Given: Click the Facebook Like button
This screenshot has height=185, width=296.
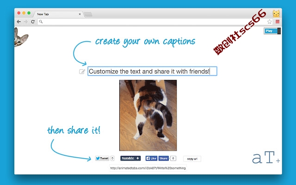Looking at the screenshot, I should click(151, 158).
